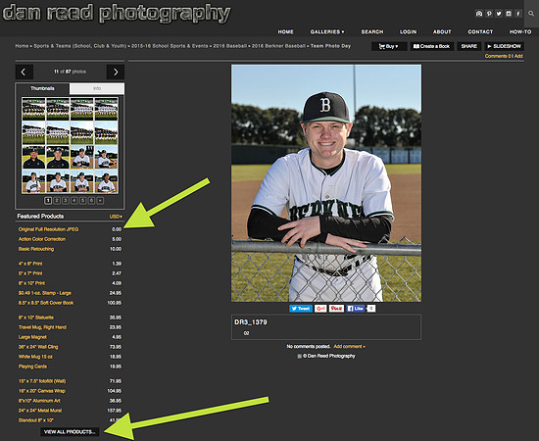Open the Facebook social icon in header
Screen dimensions: 539x441
(518, 14)
